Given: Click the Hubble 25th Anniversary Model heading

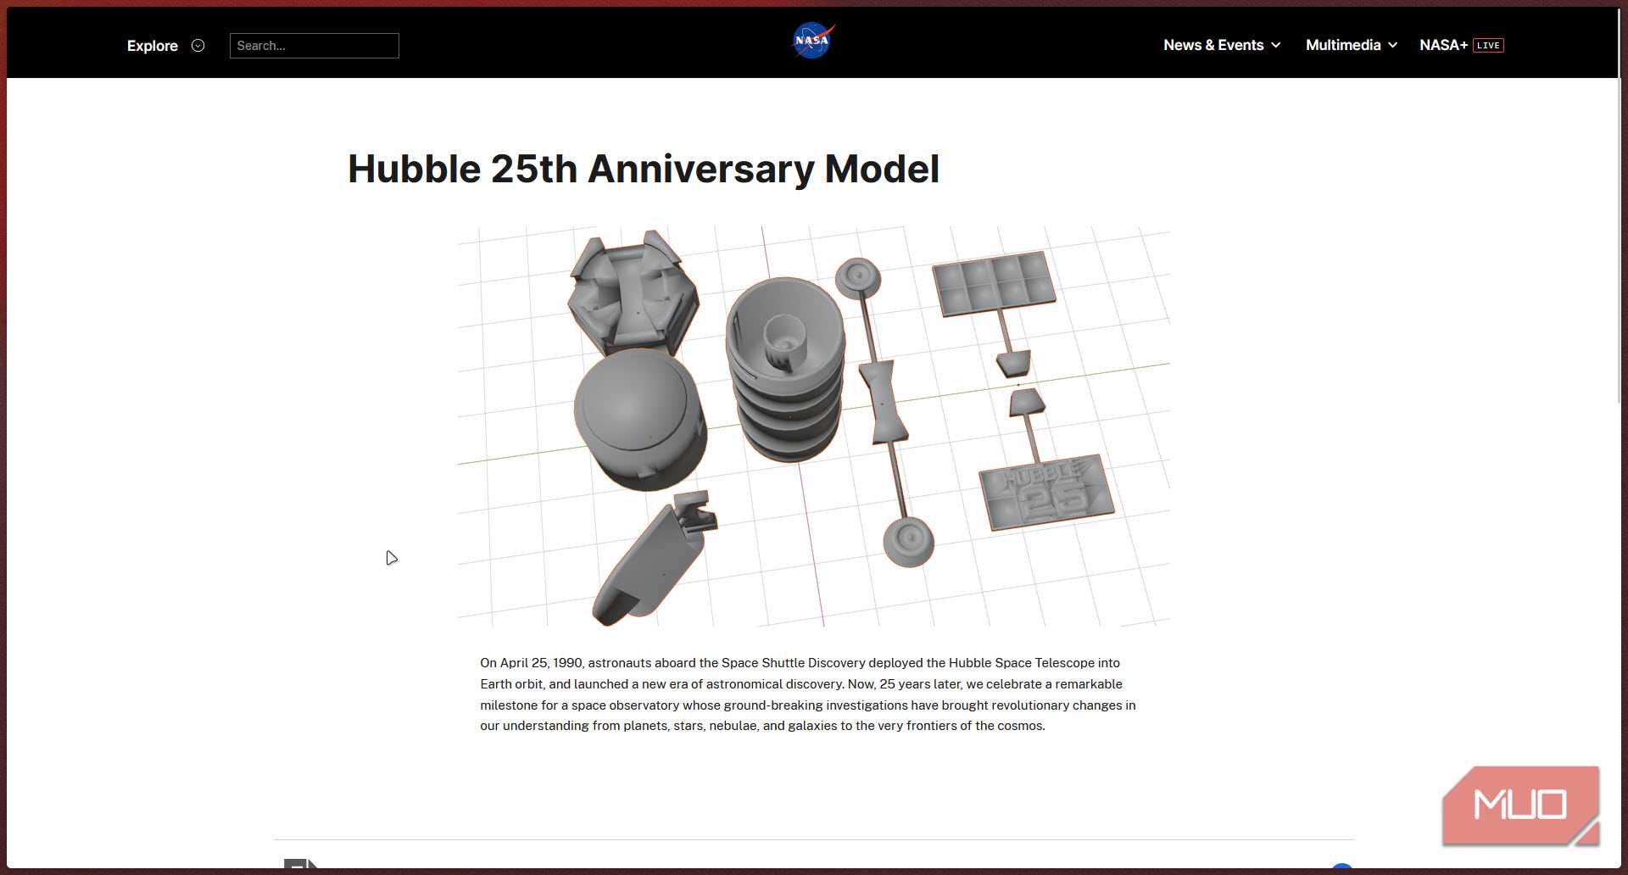Looking at the screenshot, I should (x=644, y=169).
